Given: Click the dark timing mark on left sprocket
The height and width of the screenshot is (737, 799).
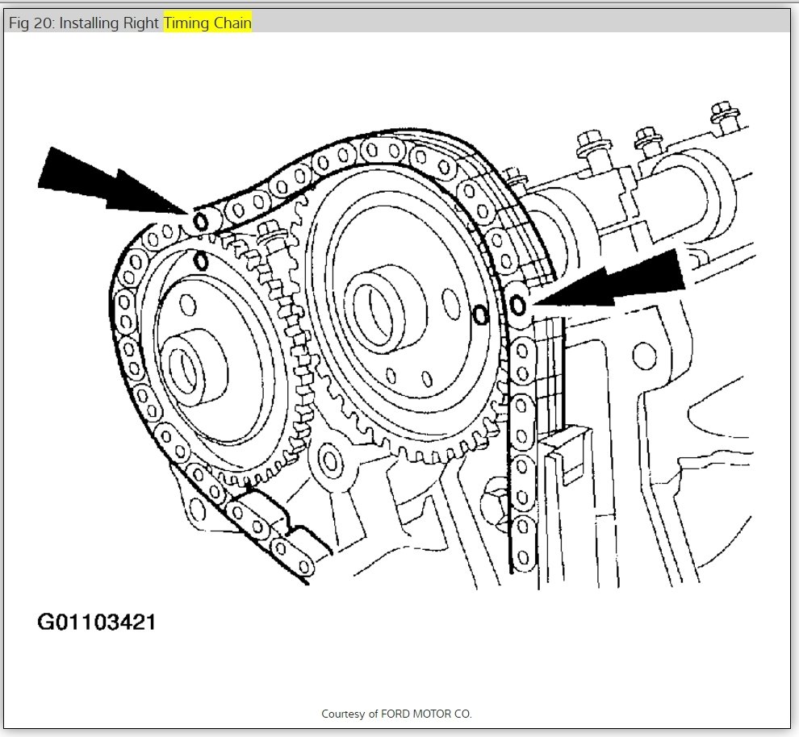Looking at the screenshot, I should (201, 260).
